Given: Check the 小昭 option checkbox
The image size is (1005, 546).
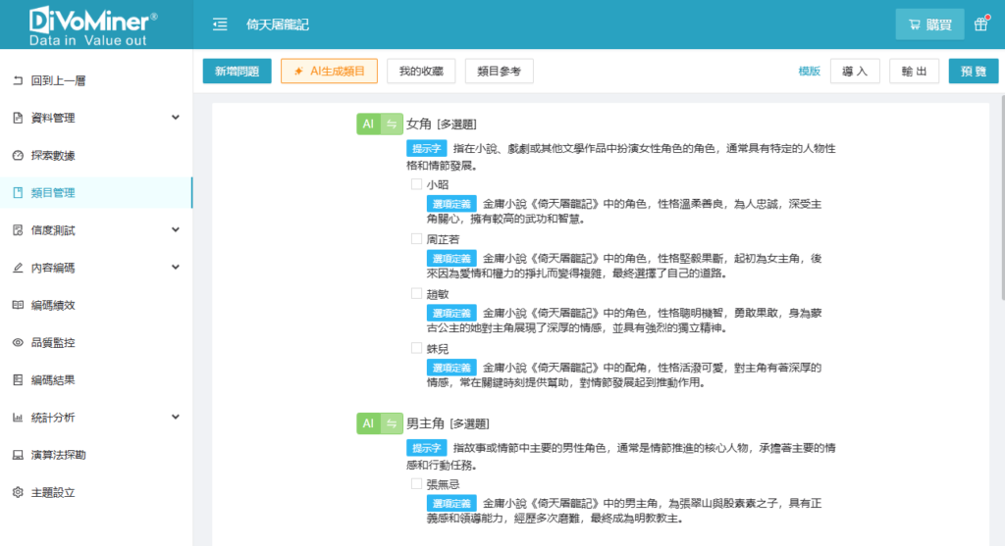Looking at the screenshot, I should [x=416, y=184].
